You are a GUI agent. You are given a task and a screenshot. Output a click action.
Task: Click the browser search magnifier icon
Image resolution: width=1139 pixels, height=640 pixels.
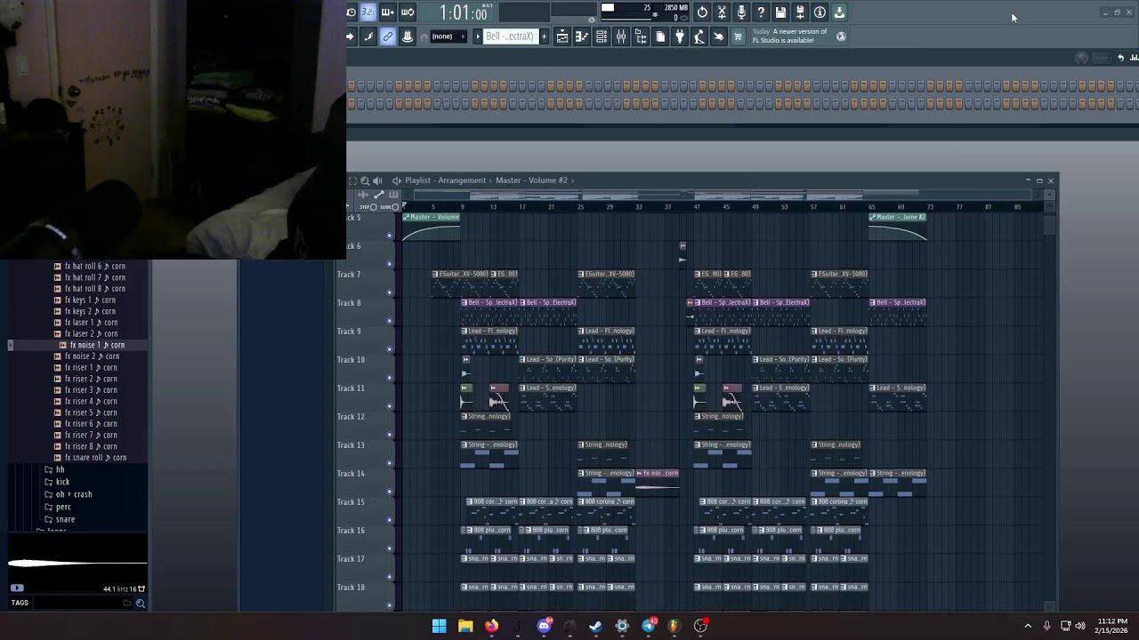pyautogui.click(x=140, y=604)
